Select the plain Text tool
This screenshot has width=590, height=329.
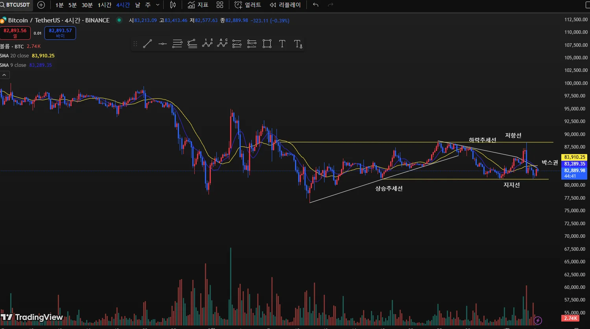point(282,44)
